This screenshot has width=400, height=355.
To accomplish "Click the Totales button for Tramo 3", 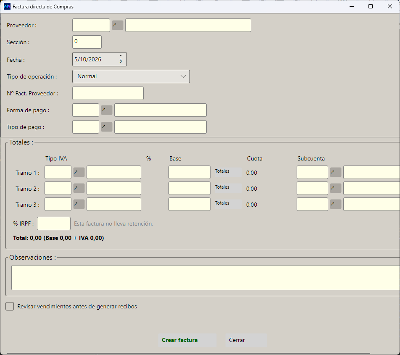I will pos(228,204).
